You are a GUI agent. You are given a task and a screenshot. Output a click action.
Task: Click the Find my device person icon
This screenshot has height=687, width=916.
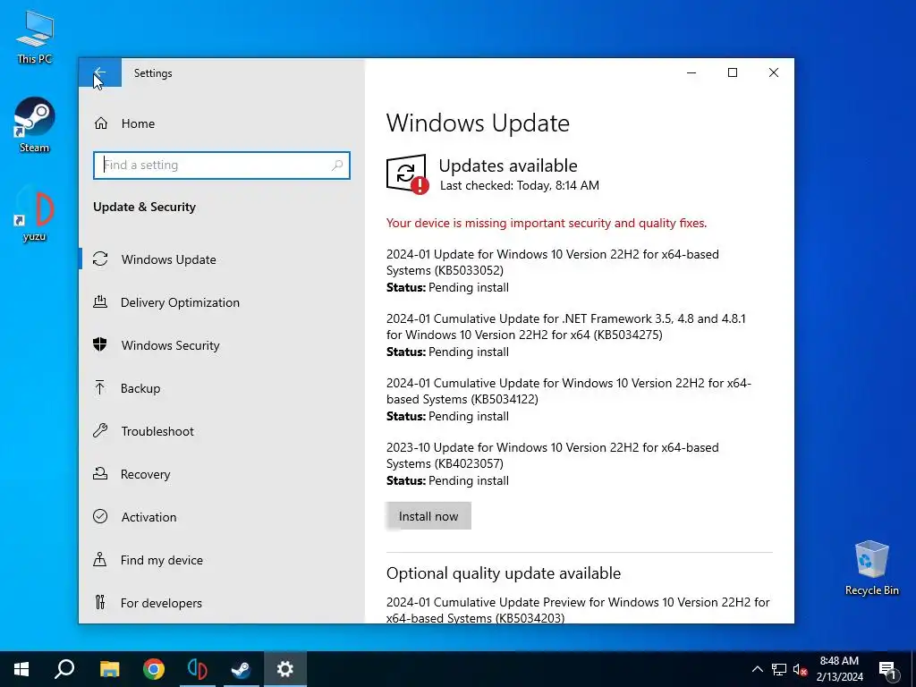click(x=100, y=560)
